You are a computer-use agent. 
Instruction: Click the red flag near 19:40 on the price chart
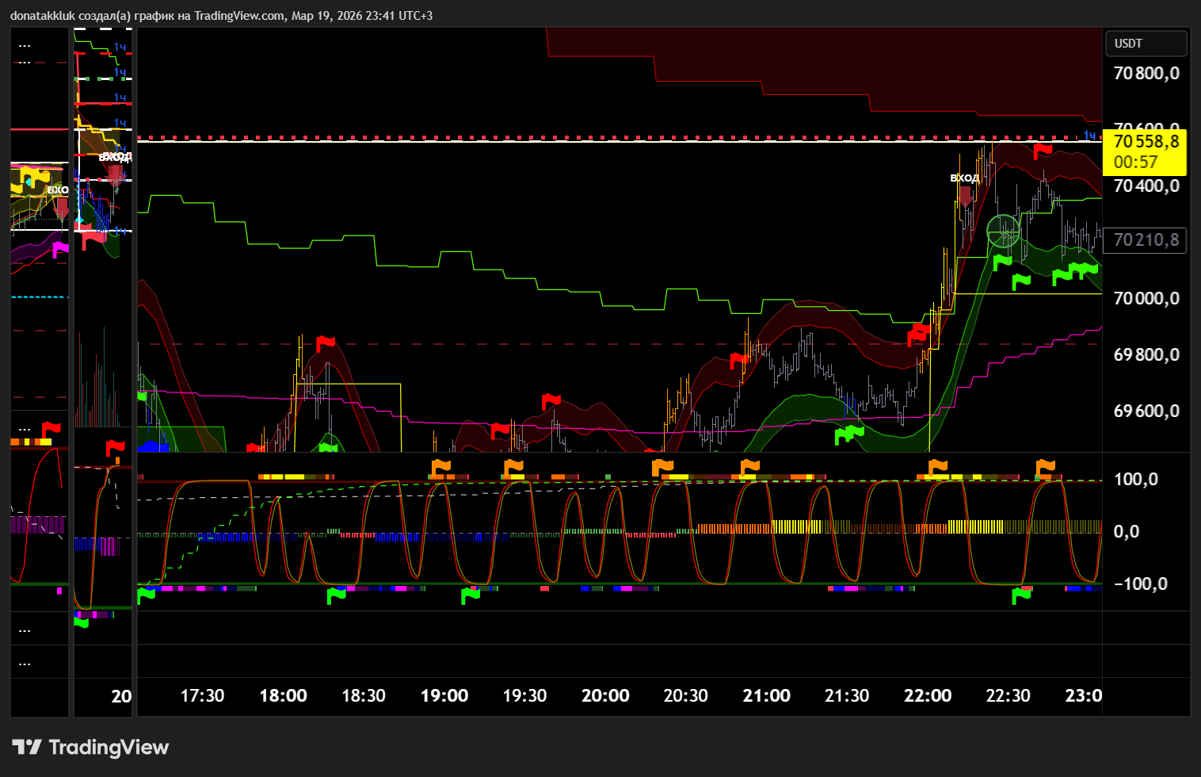[x=551, y=401]
